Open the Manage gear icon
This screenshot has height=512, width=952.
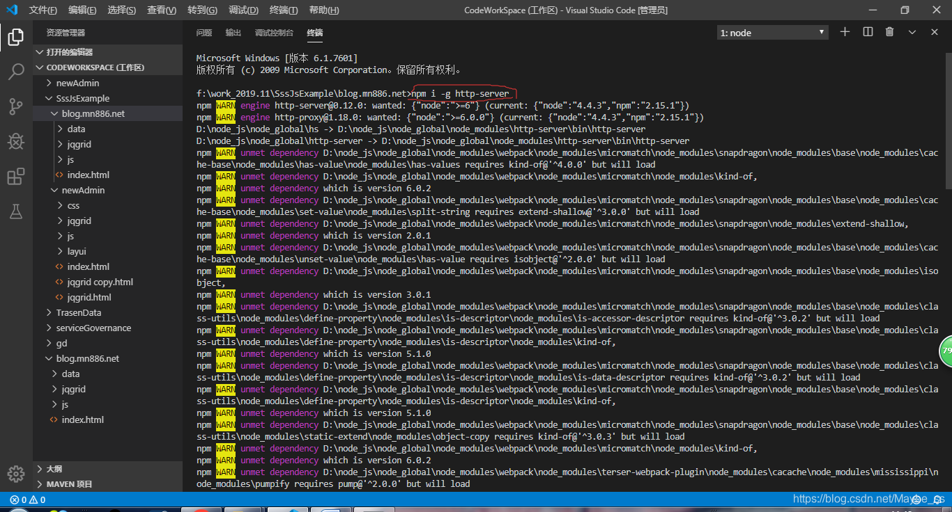(x=16, y=474)
